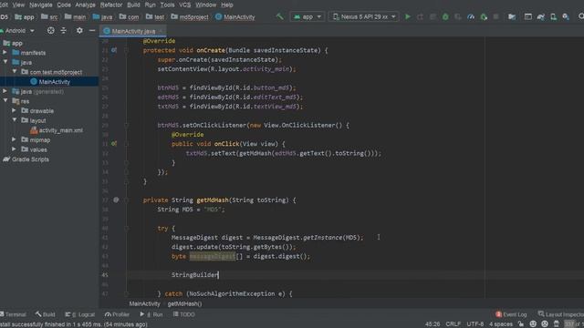Viewport: 584px width, 328px height.
Task: Fold the onCreate method using gutter toggle
Action: pyautogui.click(x=126, y=50)
